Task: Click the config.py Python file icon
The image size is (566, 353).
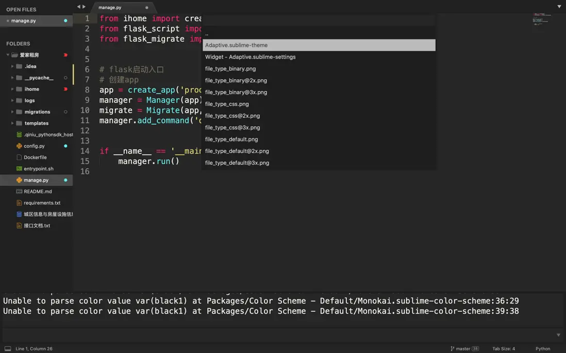Action: tap(19, 146)
